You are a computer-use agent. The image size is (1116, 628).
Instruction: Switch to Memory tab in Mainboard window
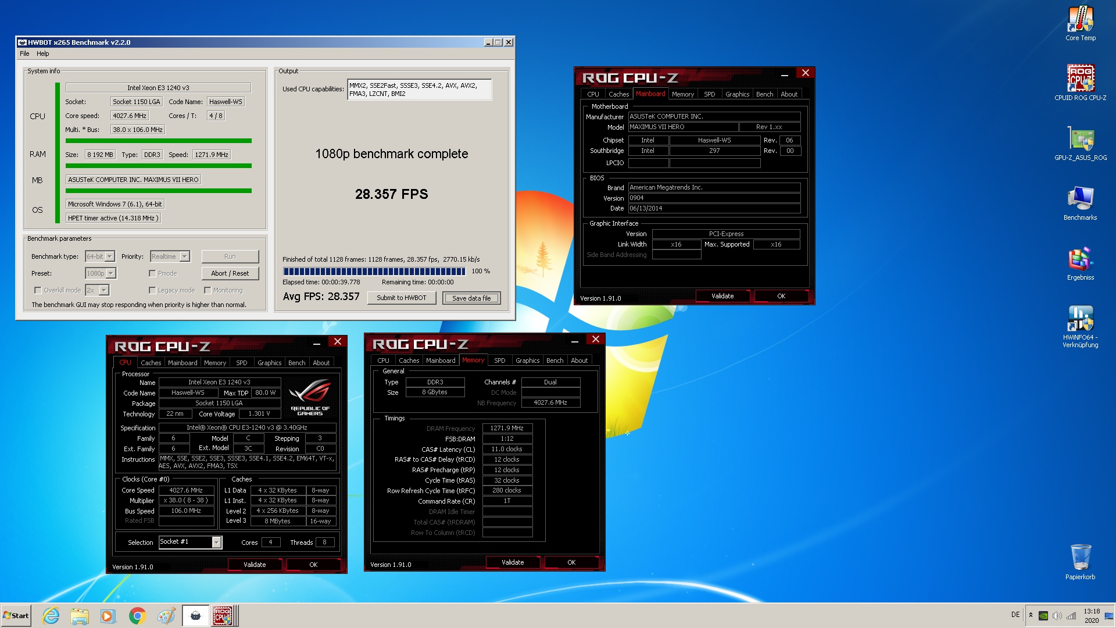click(682, 94)
